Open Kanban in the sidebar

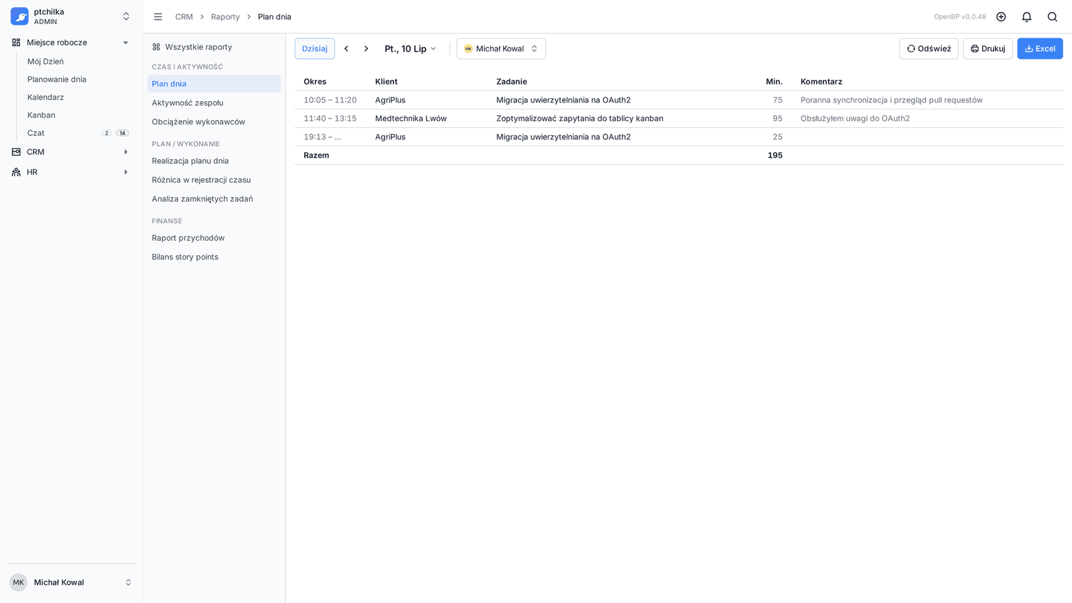(x=42, y=115)
